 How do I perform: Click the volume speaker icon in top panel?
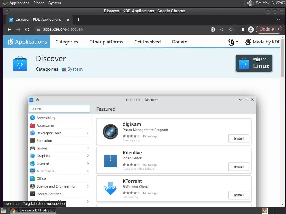[x=250, y=3]
